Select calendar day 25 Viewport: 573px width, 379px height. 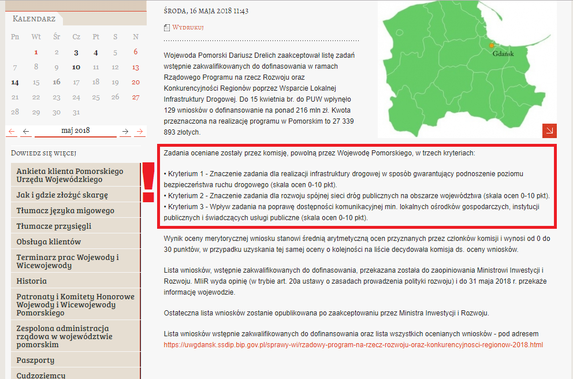(x=96, y=97)
